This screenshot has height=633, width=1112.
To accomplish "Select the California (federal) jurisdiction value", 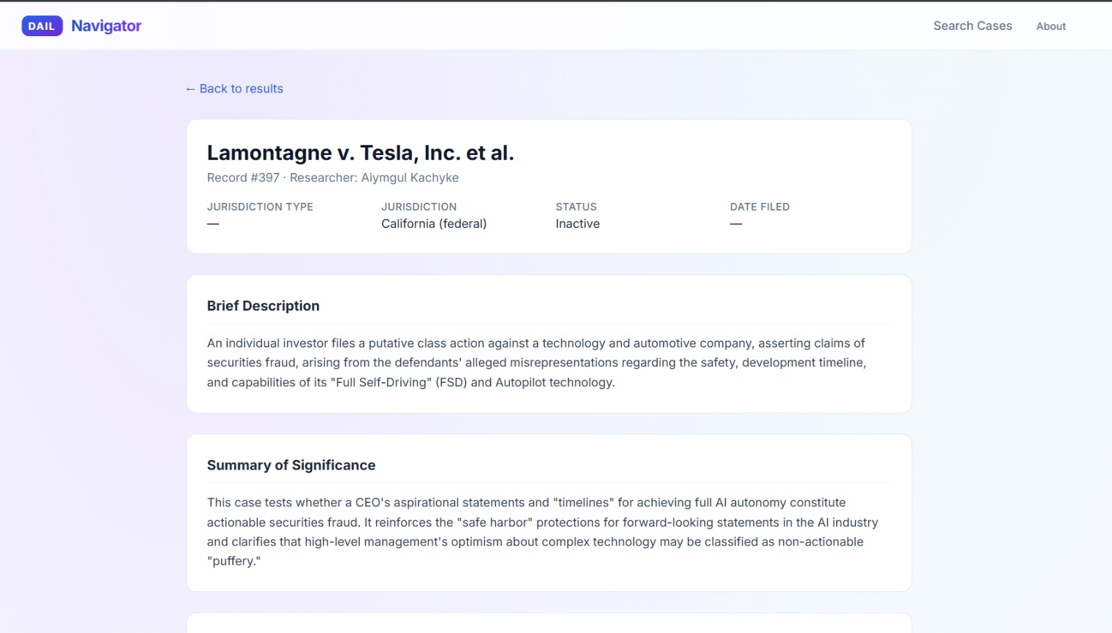I will [434, 224].
